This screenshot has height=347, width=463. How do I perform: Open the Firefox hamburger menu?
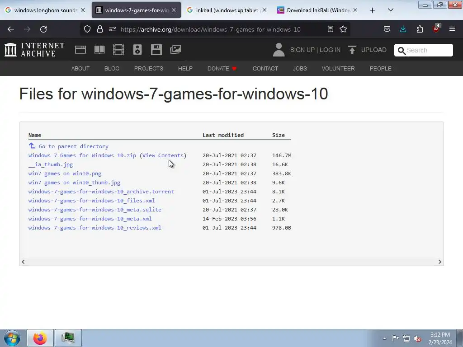pyautogui.click(x=452, y=29)
